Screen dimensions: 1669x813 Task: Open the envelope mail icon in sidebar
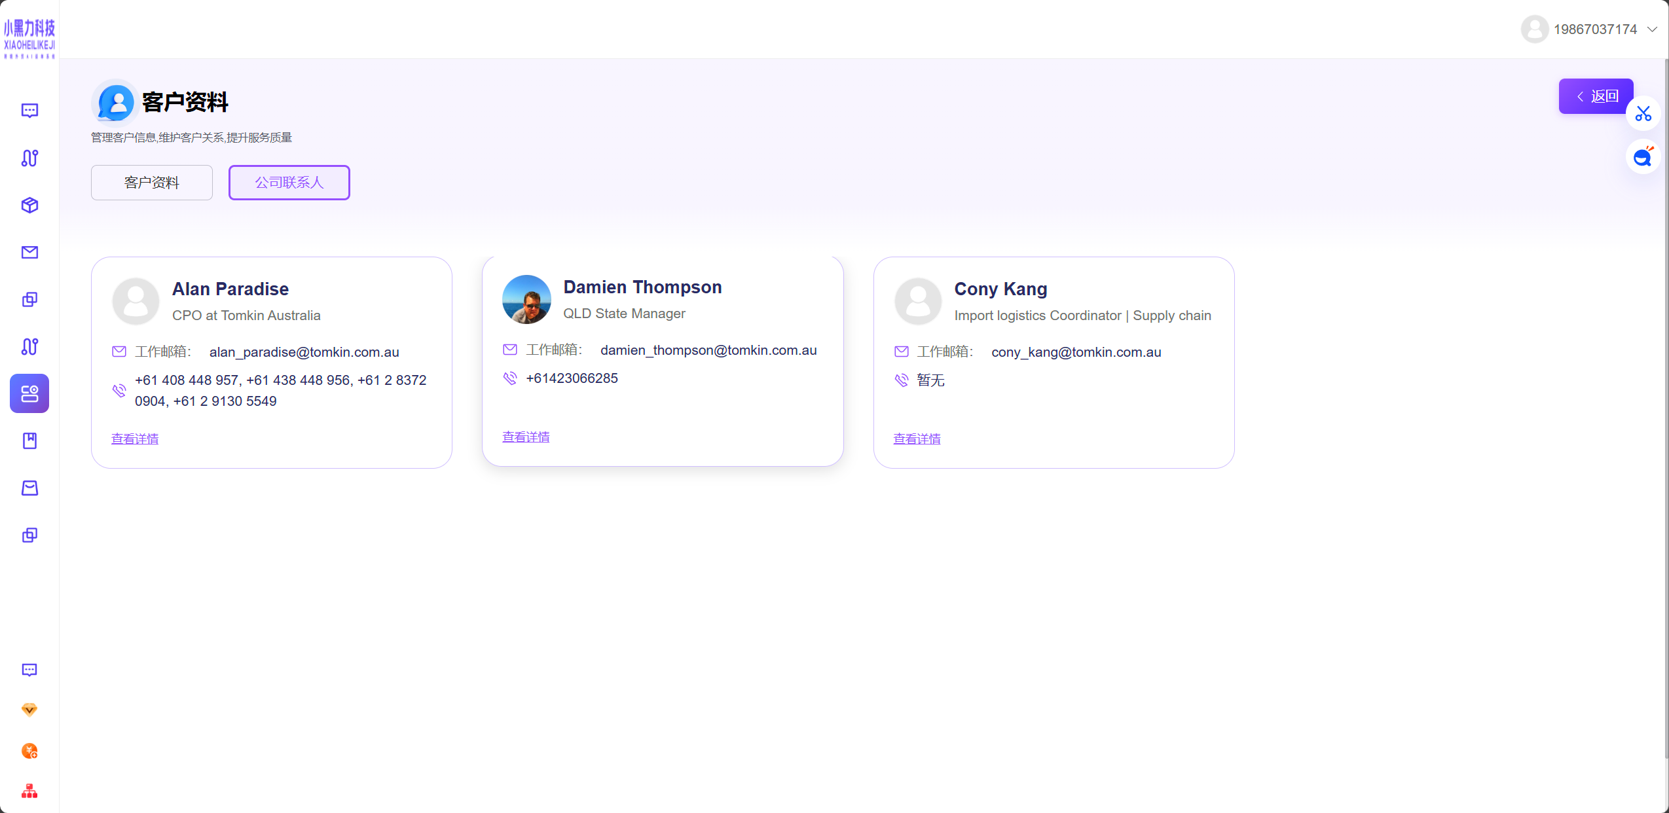(x=29, y=252)
